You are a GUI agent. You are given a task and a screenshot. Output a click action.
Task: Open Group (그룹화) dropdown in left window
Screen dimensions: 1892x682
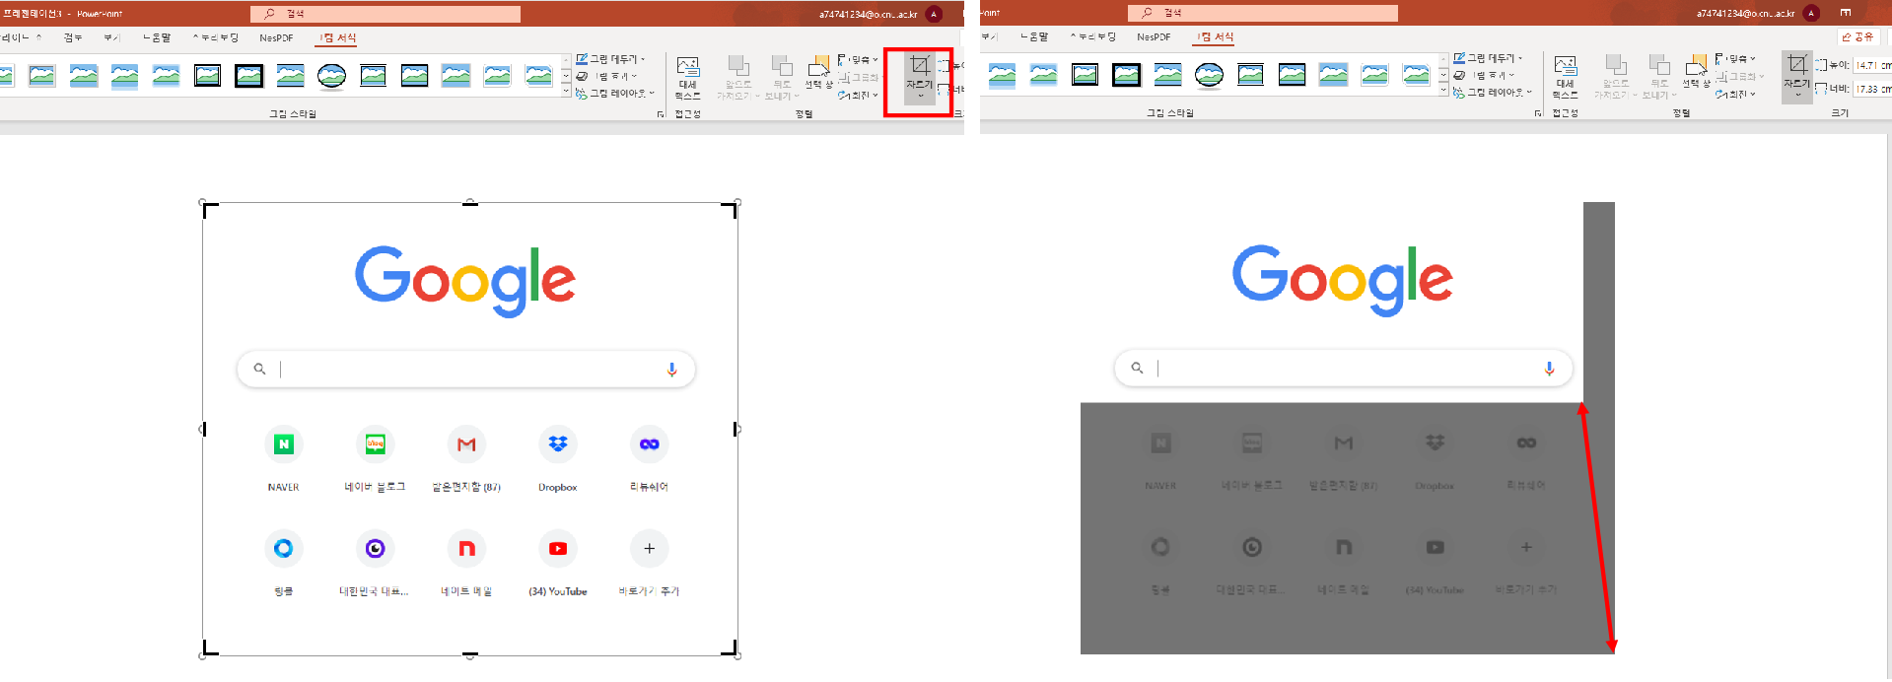858,77
